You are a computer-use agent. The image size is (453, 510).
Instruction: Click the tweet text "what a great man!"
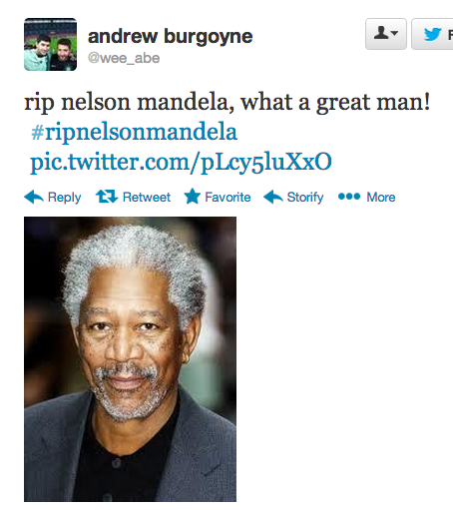335,103
